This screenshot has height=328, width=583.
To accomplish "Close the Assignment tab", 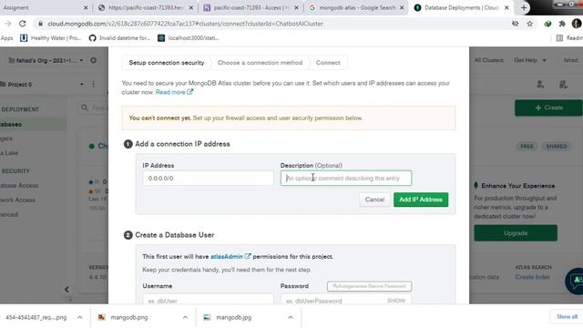I will point(86,7).
